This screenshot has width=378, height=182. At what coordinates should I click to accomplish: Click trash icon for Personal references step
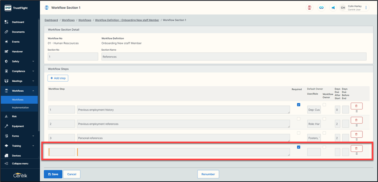tap(356, 134)
